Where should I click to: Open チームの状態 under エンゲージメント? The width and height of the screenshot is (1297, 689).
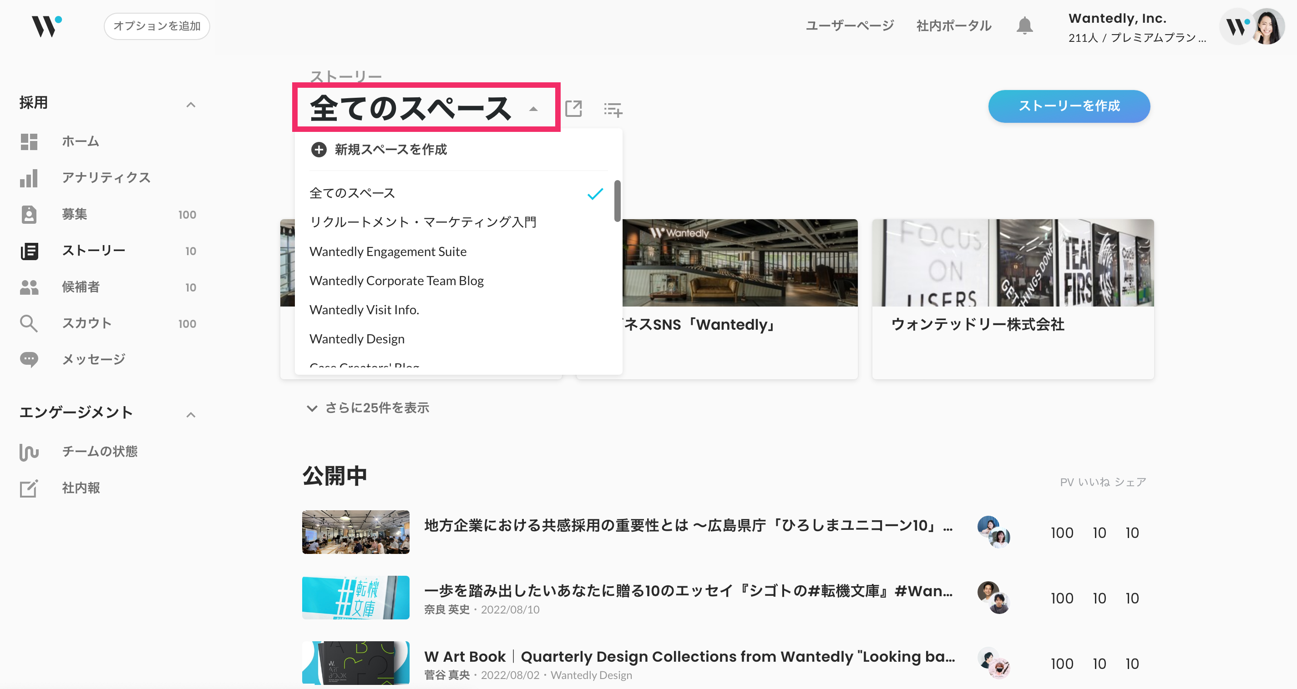coord(99,451)
